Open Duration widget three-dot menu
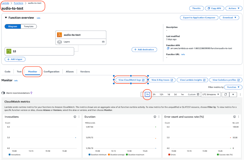 [x=159, y=117]
